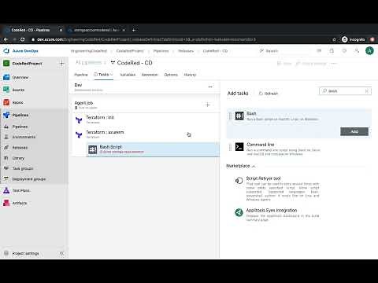
Task: Select the Dev stage header
Action: tap(144, 87)
